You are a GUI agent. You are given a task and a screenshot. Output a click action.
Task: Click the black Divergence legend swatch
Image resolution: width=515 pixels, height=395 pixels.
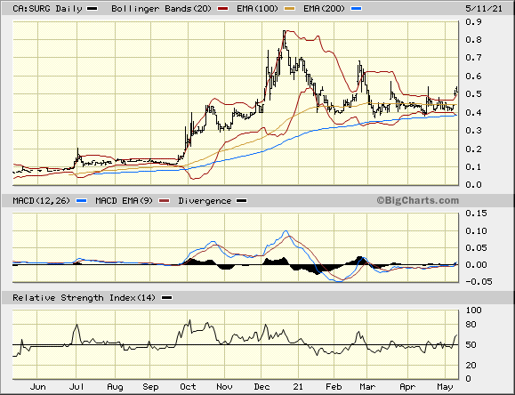pos(242,201)
